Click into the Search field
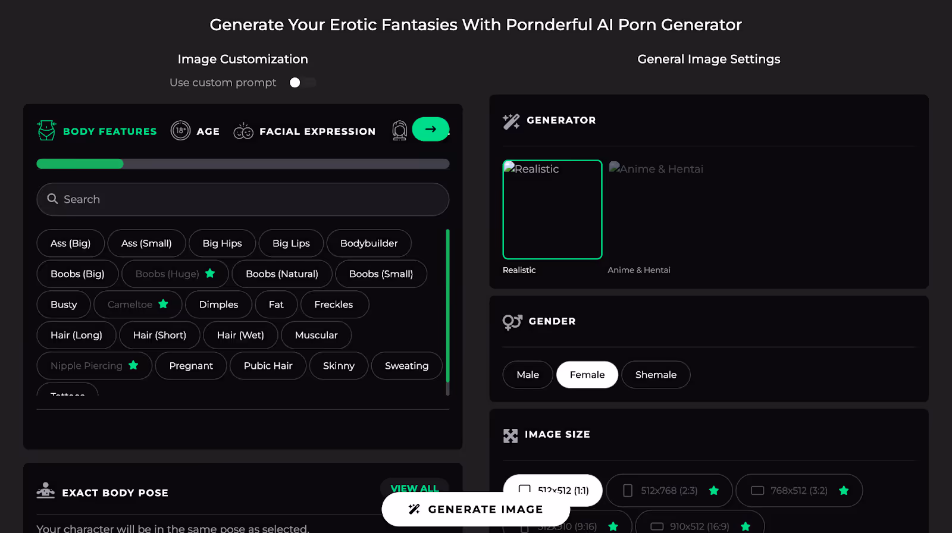The width and height of the screenshot is (952, 533). 243,199
